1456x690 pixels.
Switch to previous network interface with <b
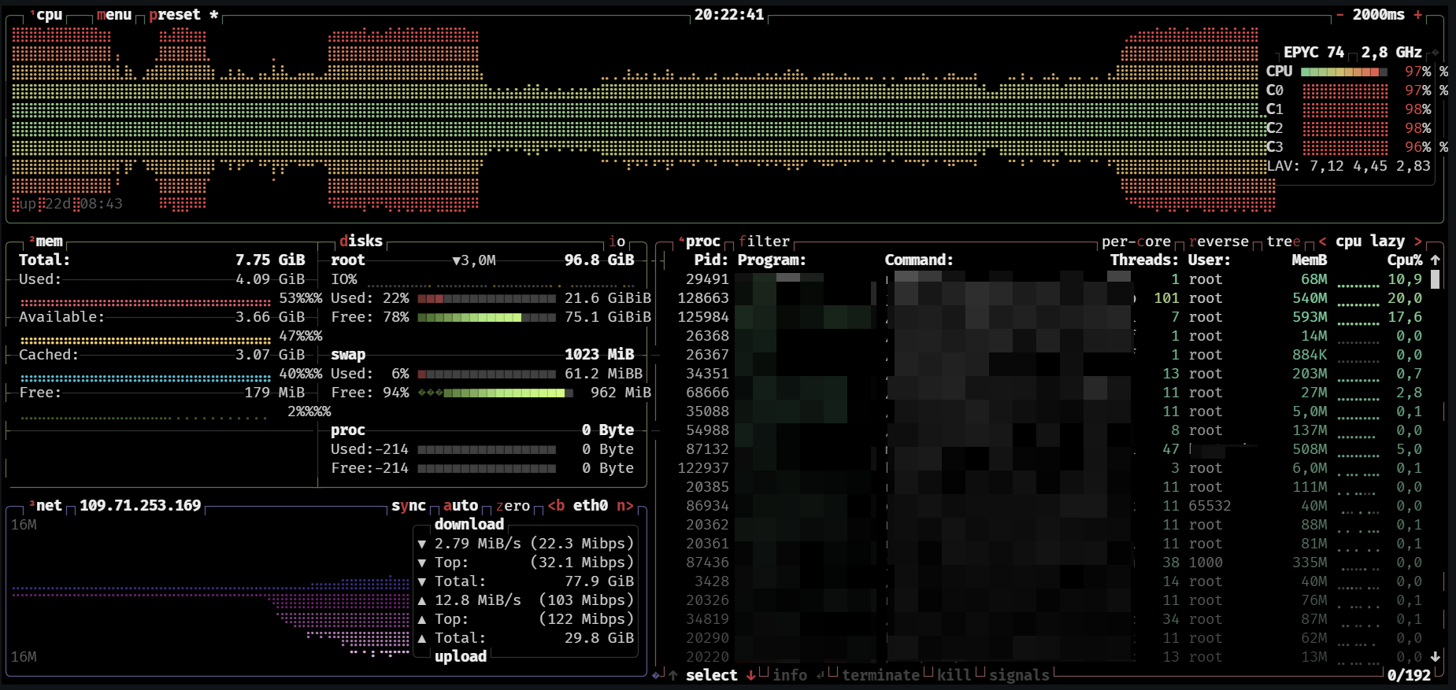pos(556,505)
